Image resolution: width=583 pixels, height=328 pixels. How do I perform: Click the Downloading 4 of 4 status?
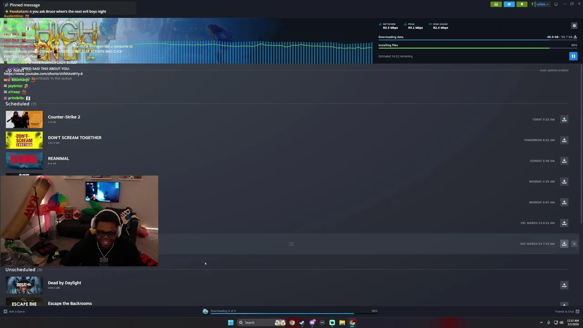coord(223,311)
